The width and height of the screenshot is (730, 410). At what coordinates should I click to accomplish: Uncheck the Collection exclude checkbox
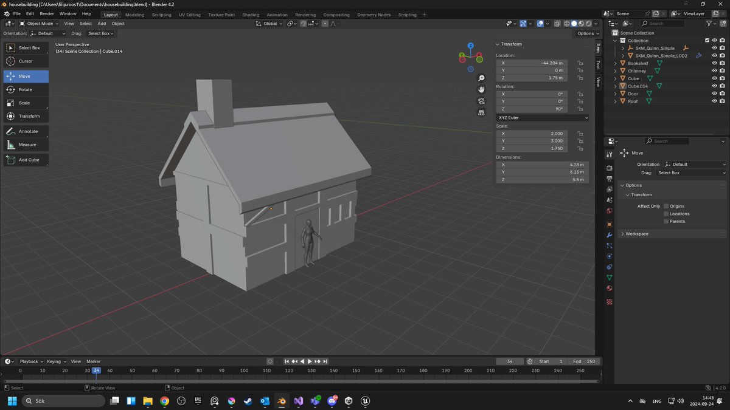pos(707,41)
